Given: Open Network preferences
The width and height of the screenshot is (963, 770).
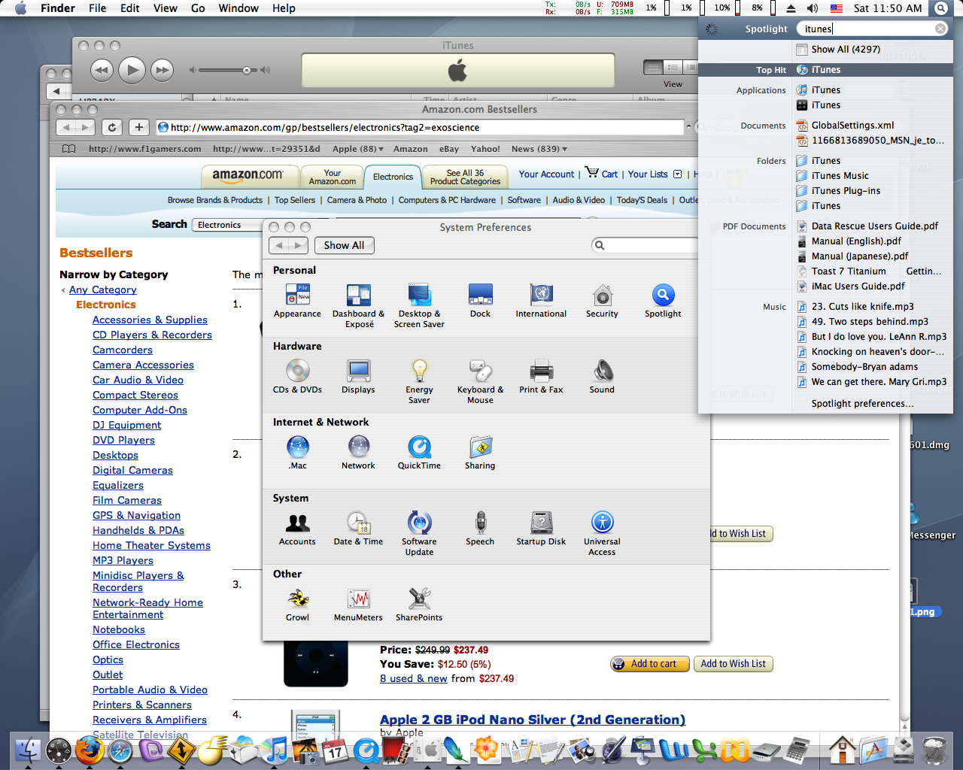Looking at the screenshot, I should [358, 453].
